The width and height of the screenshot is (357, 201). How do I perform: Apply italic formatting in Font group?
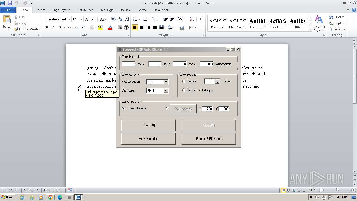(x=53, y=27)
